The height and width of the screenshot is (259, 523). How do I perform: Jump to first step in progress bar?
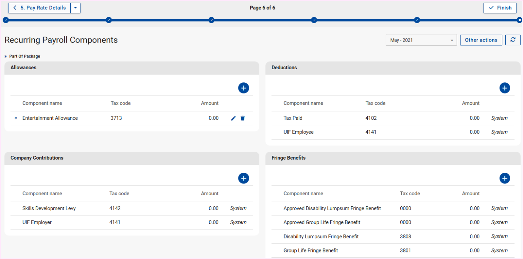6,20
